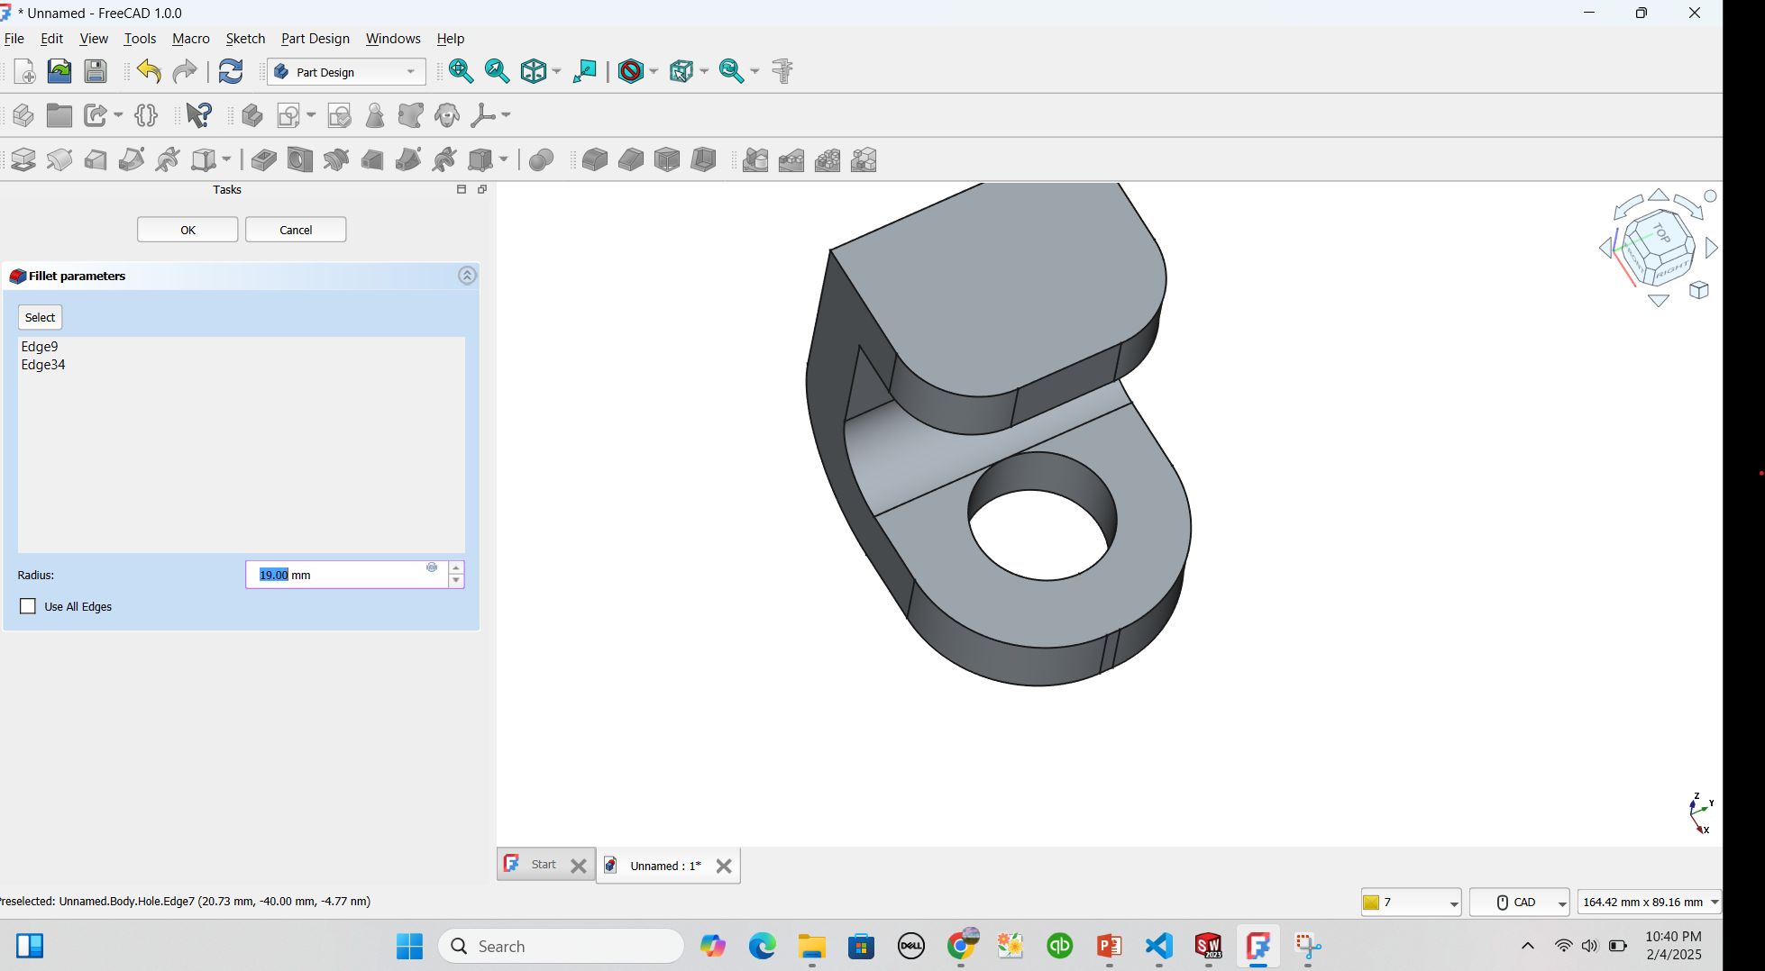Image resolution: width=1765 pixels, height=971 pixels.
Task: Click the Pad extrude tool
Action: pos(23,160)
